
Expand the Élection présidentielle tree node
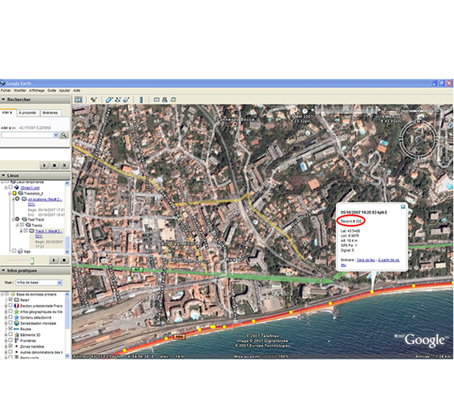coord(6,306)
